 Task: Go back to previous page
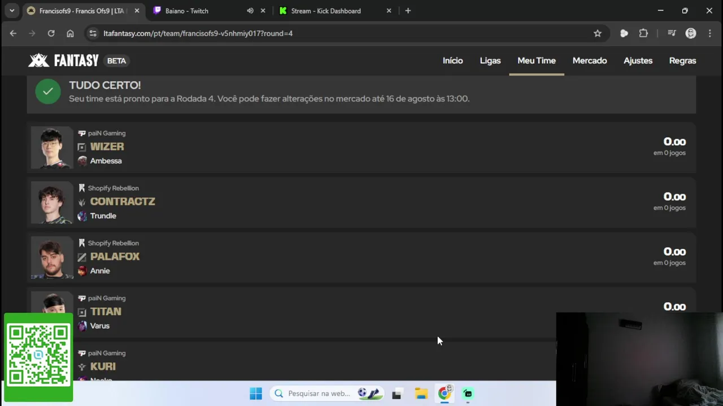click(x=13, y=33)
